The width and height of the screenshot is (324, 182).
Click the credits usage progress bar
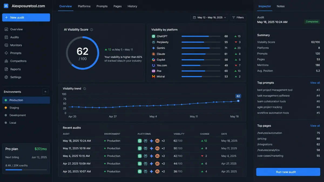pos(26,170)
